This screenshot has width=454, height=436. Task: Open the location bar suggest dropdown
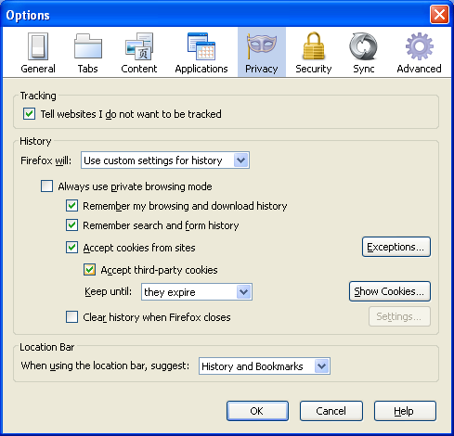(265, 366)
